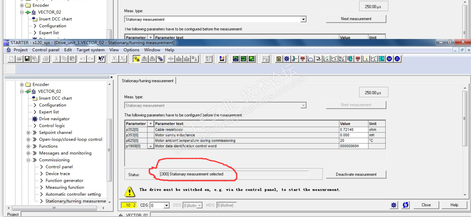Select the Stationary/turning measurement tab
The height and width of the screenshot is (217, 471).
coord(147,81)
